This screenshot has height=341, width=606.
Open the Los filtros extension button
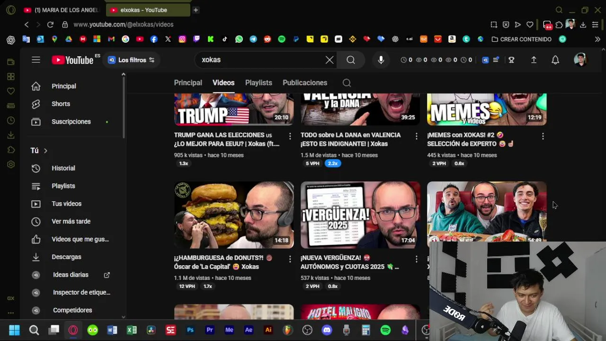tap(132, 60)
